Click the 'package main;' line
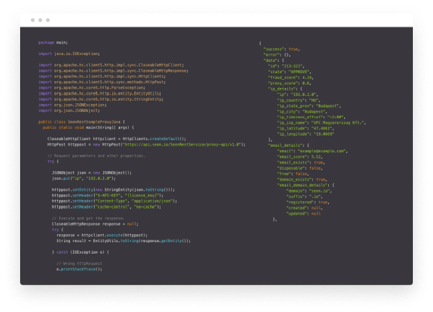433x312 pixels. tap(53, 42)
